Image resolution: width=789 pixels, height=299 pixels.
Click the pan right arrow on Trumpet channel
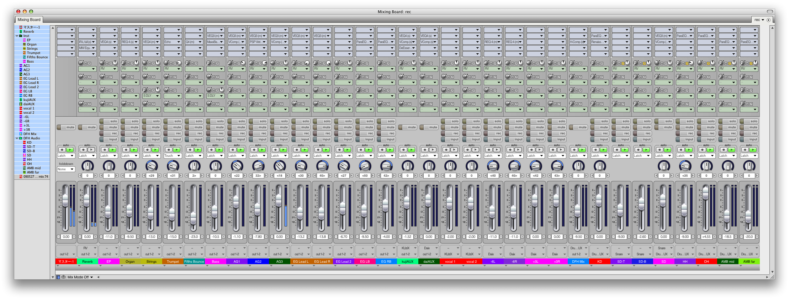click(x=181, y=176)
